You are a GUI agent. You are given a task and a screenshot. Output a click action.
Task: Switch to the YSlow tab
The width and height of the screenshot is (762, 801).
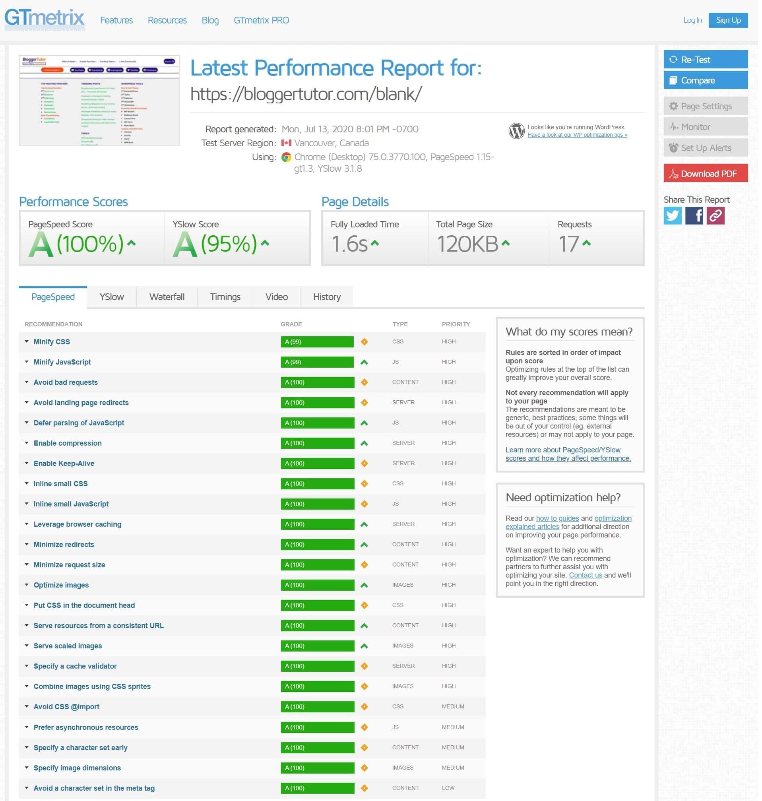[112, 297]
